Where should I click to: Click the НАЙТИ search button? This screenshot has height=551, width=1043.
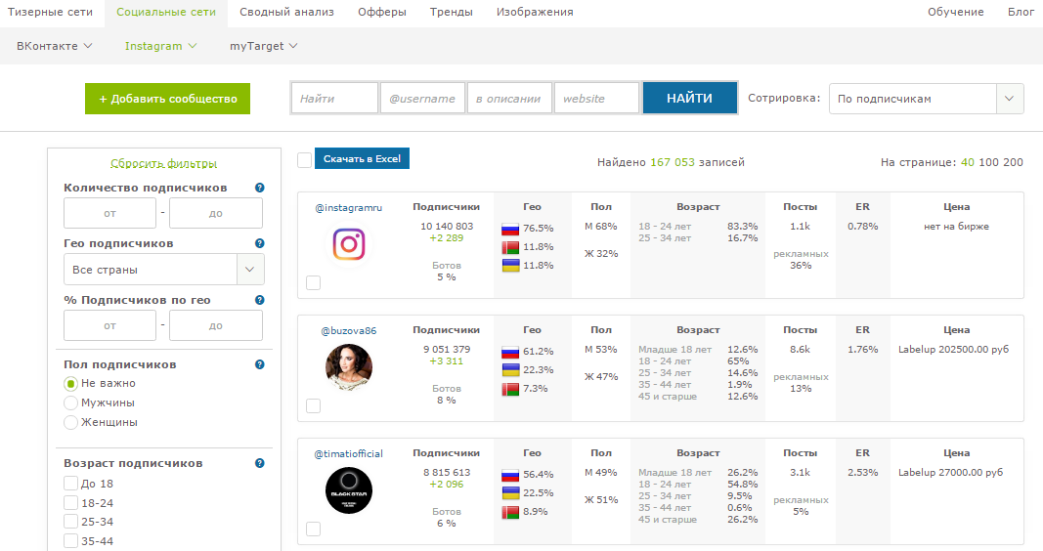click(690, 98)
